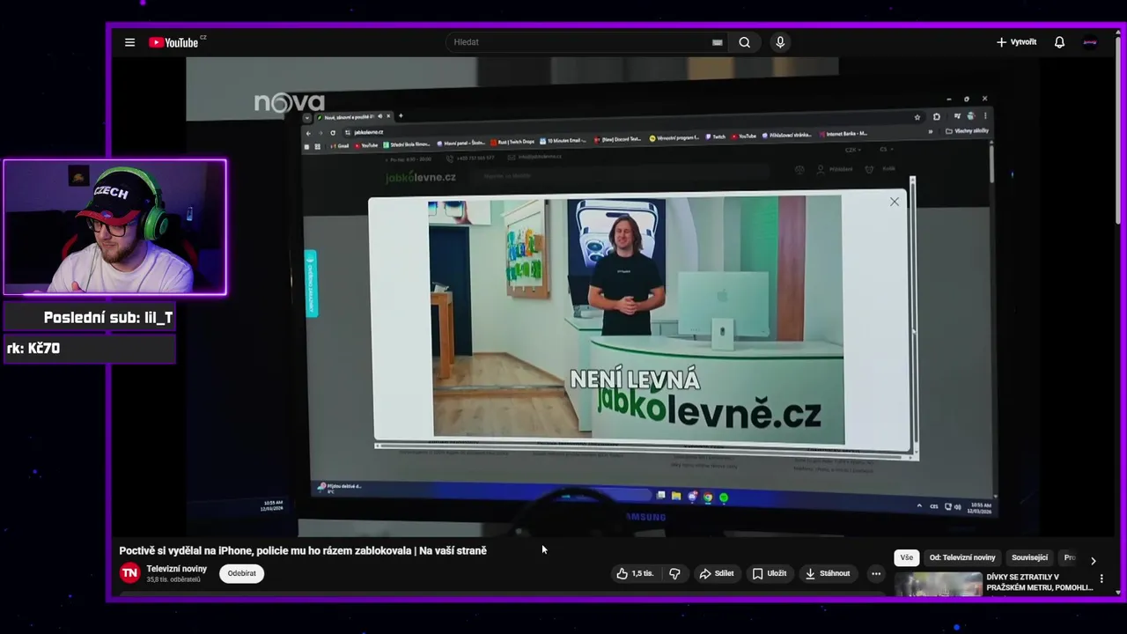The image size is (1127, 634).
Task: Click the video title Poctivě si vydělal na iPhone
Action: click(303, 550)
